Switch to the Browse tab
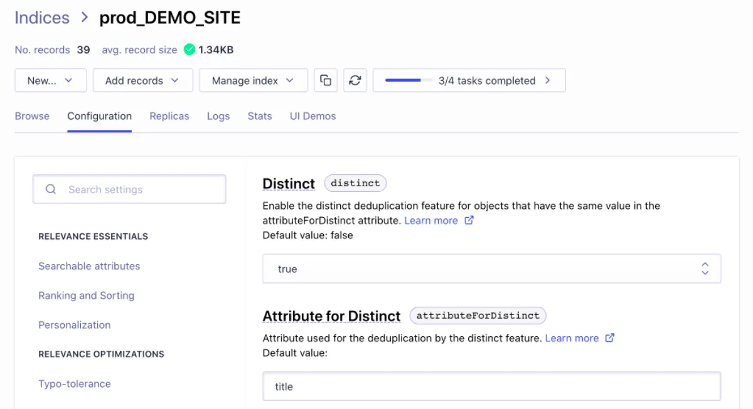Image resolution: width=753 pixels, height=409 pixels. click(x=32, y=116)
